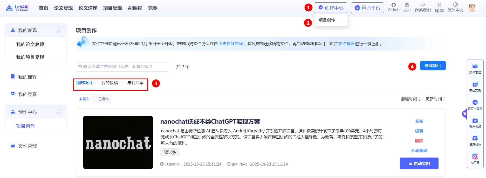Open 运行中实例 in the right toolbar
486x178 pixels.
(x=475, y=105)
